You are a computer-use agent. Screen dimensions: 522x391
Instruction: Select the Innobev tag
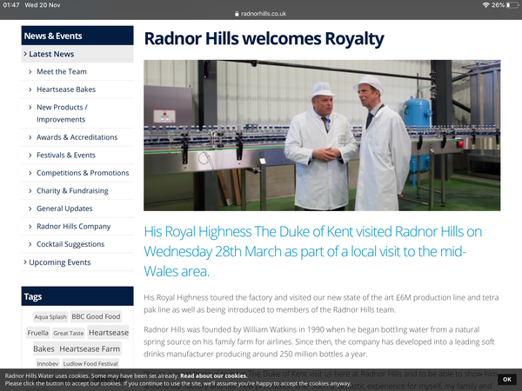48,364
